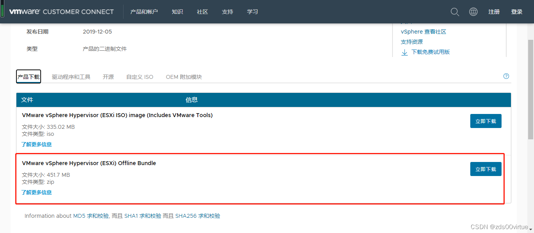Viewport: 534px width, 233px height.
Task: Click the 注册 link
Action: coord(494,12)
